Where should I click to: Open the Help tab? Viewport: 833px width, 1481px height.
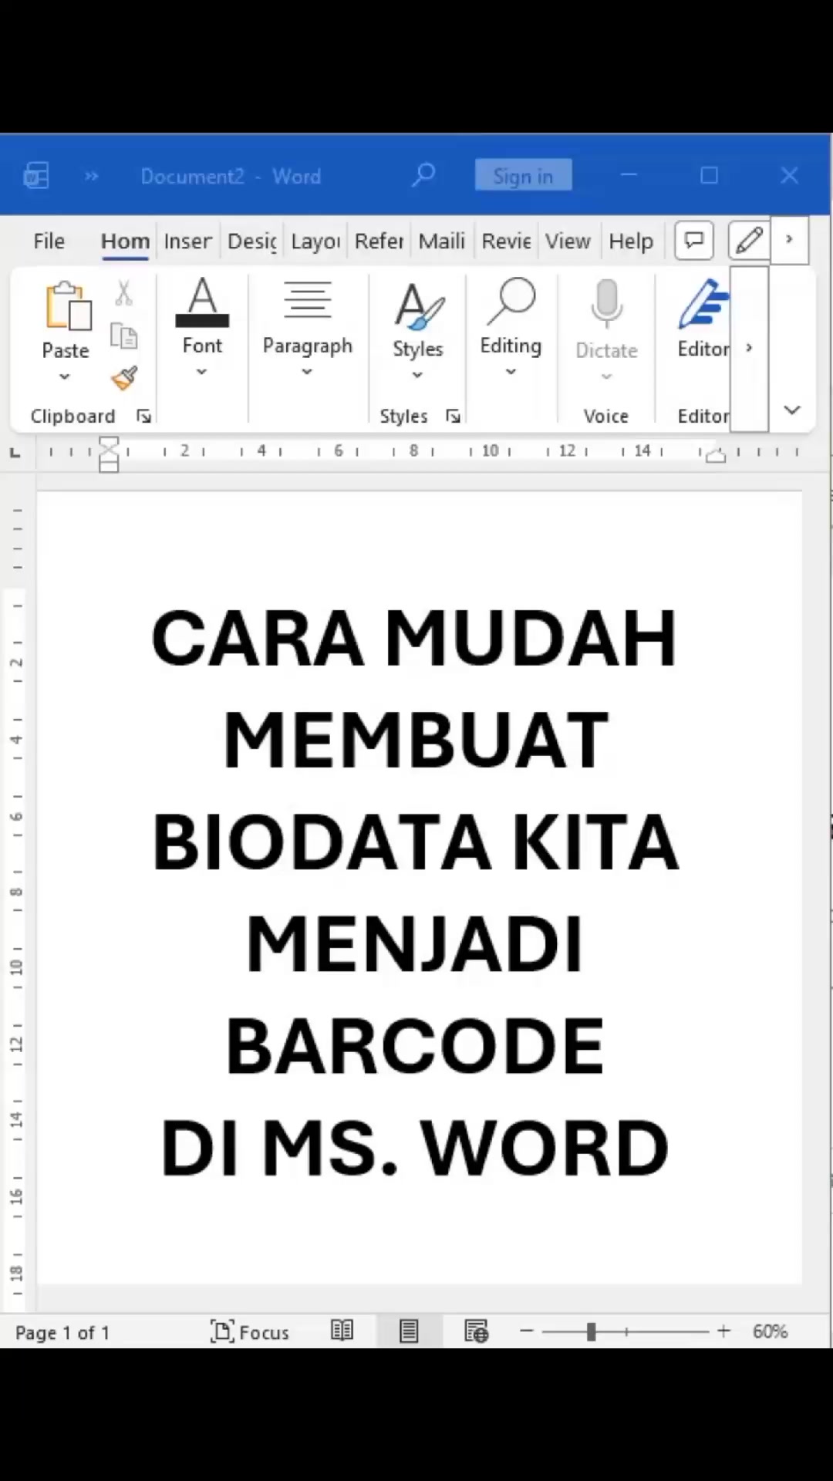pos(631,241)
